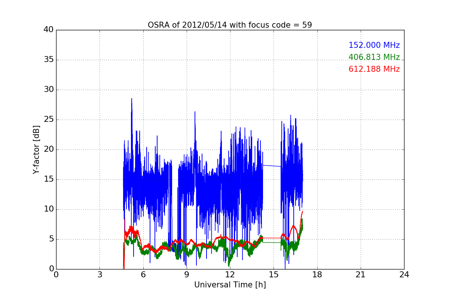
Task: Click the y-axis tick label 10
Action: click(x=49, y=209)
